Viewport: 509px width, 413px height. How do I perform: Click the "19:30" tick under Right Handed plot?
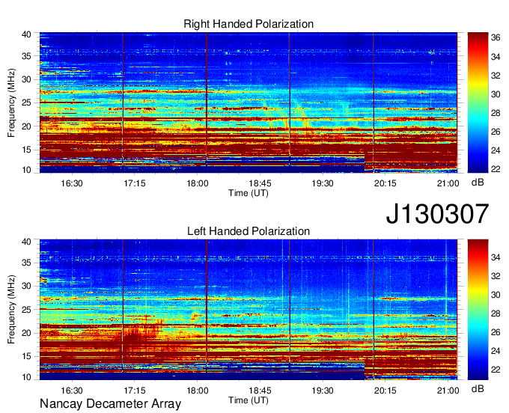point(323,183)
